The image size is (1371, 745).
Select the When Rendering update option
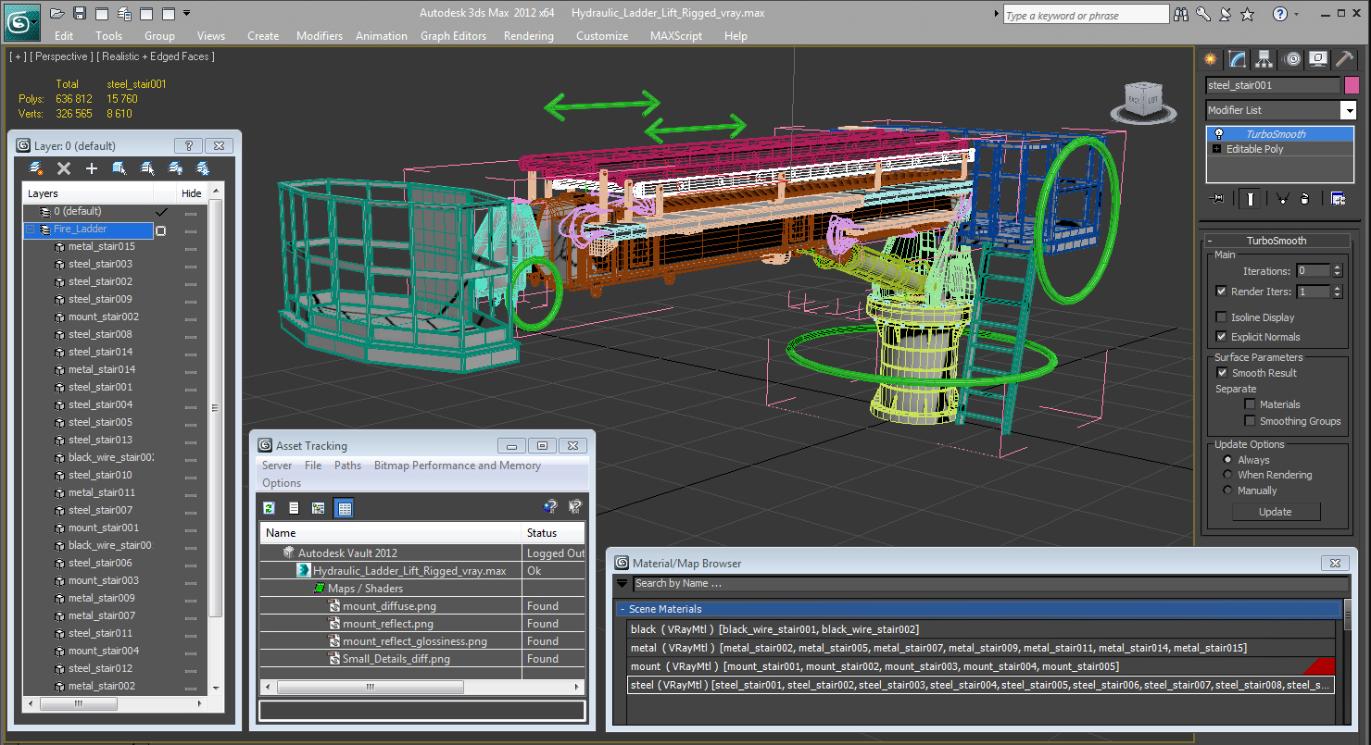tap(1228, 475)
